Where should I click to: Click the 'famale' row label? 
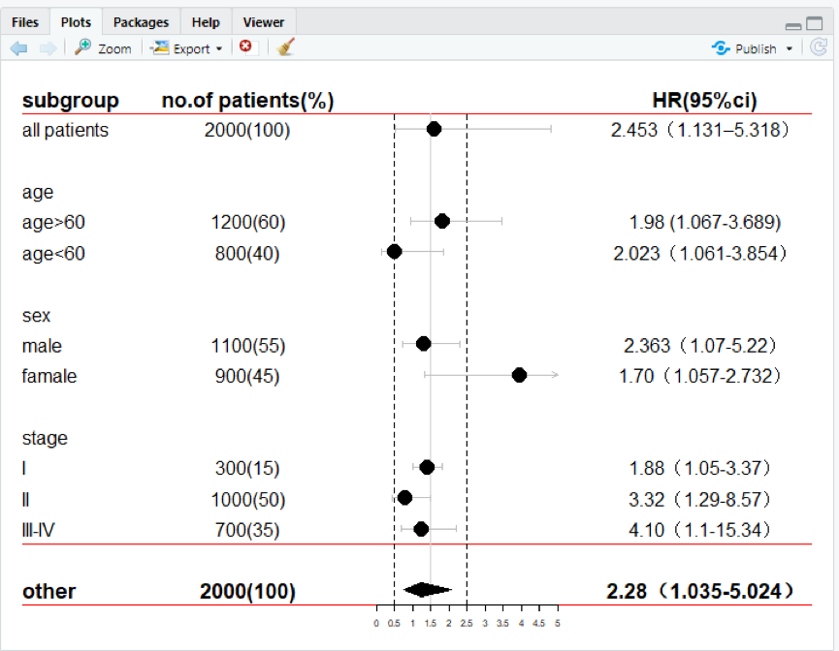tap(49, 376)
